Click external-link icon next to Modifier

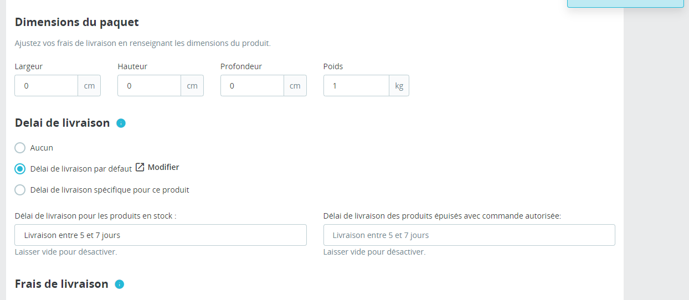(140, 167)
